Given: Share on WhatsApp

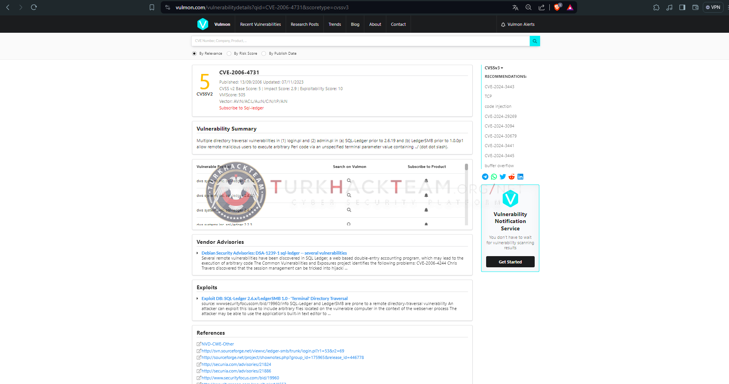Looking at the screenshot, I should tap(494, 177).
